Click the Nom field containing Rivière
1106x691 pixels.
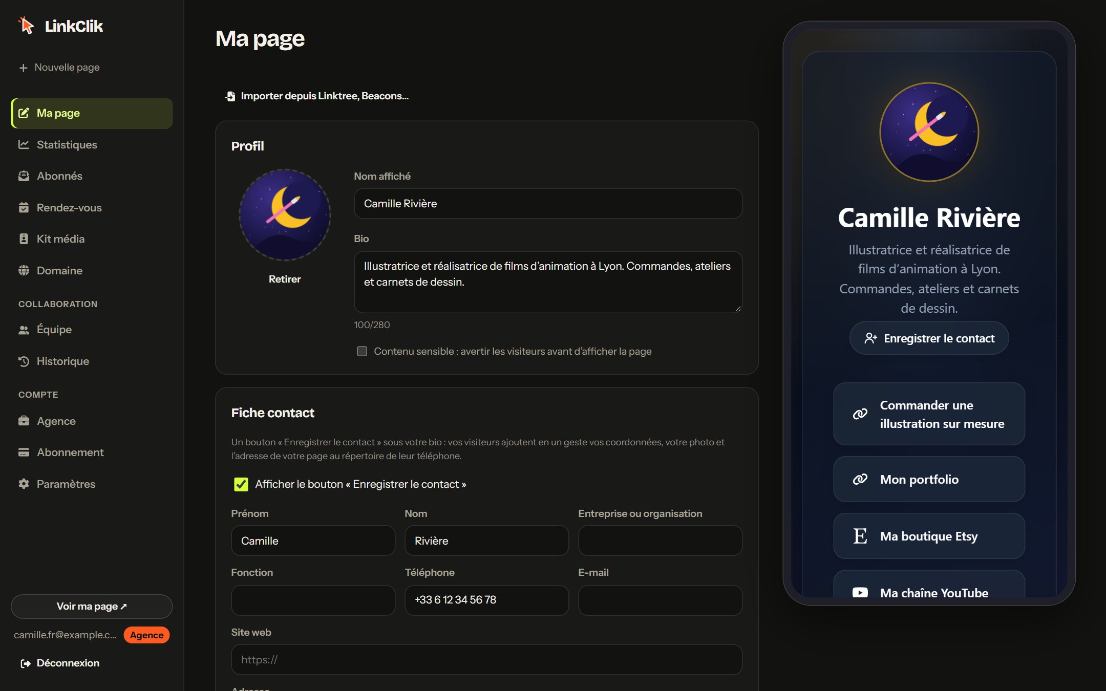point(486,541)
